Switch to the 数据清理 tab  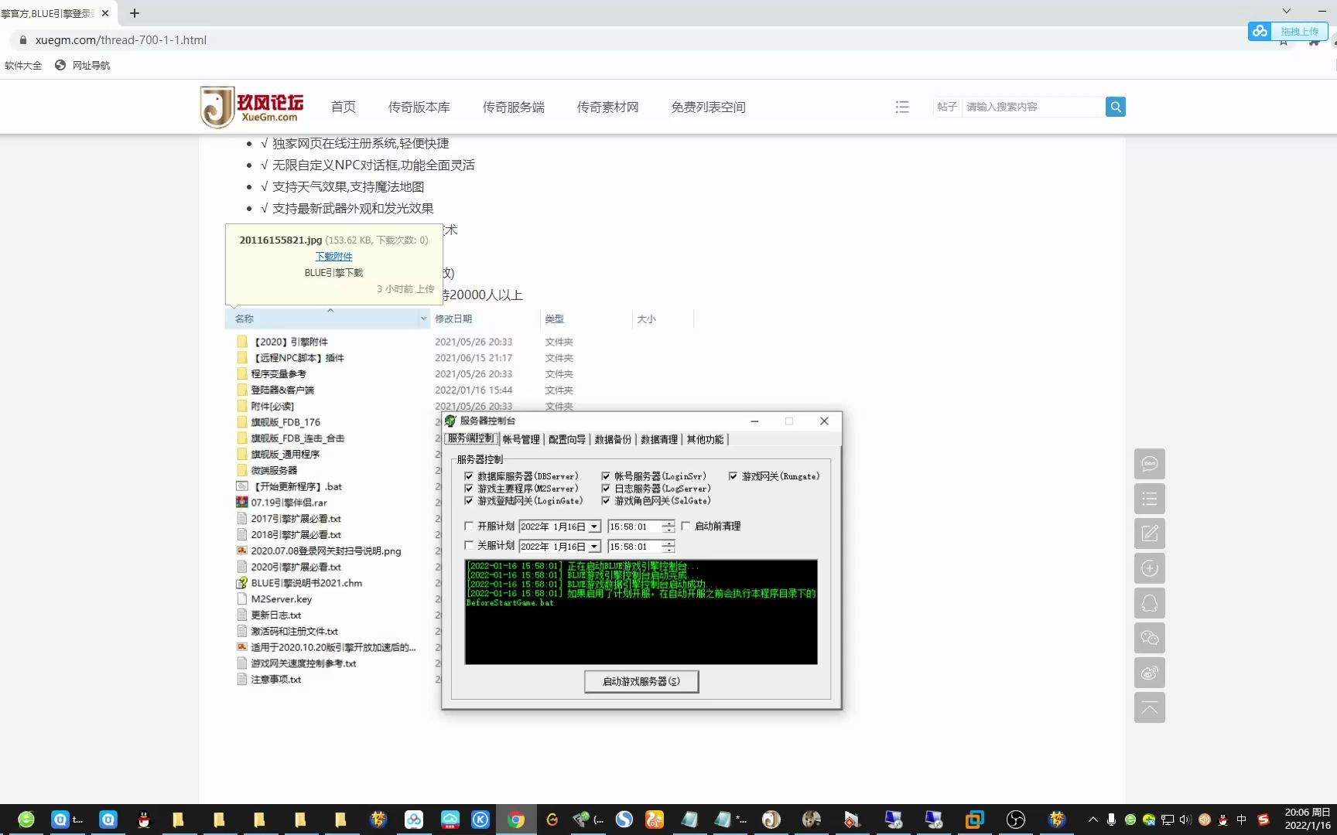coord(659,439)
